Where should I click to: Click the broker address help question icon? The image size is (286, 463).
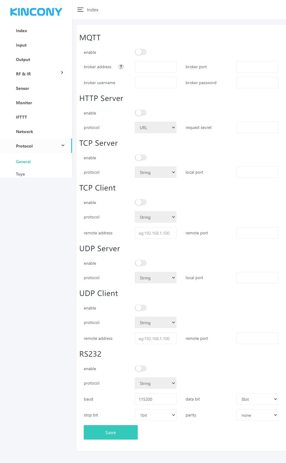(x=121, y=67)
